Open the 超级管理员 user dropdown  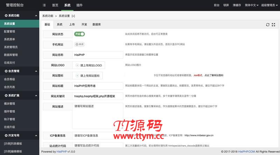tap(269, 5)
